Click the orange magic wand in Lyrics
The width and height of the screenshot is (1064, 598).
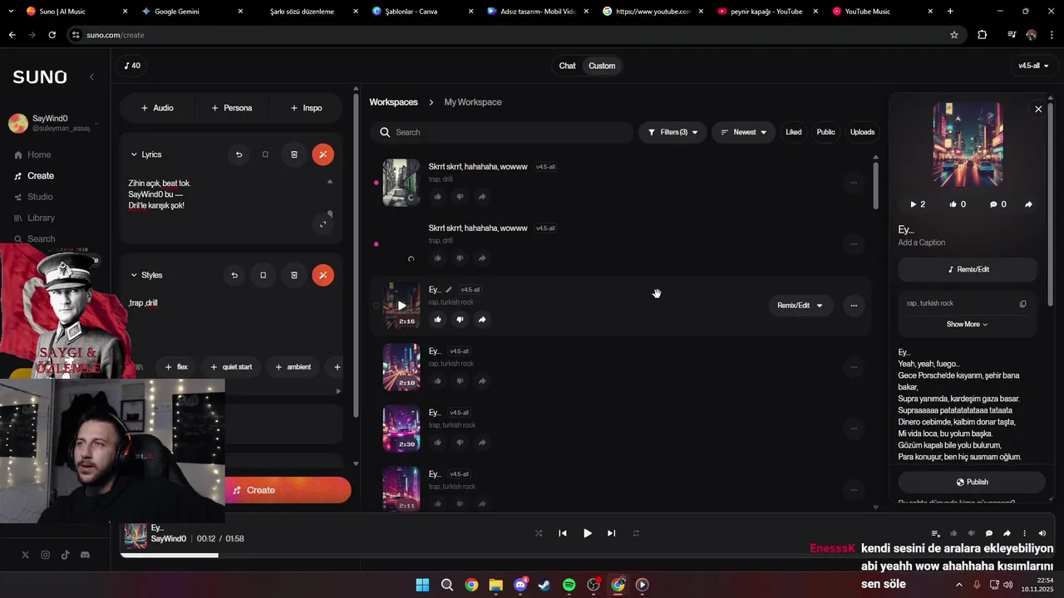click(x=323, y=154)
